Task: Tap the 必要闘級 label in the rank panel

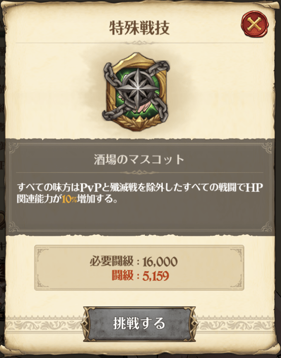Action: click(112, 261)
